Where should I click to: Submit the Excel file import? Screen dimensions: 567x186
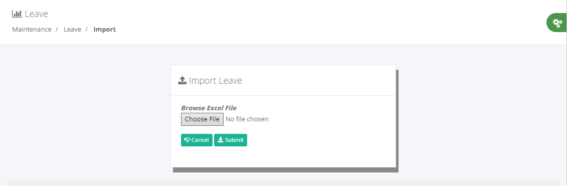coord(231,140)
